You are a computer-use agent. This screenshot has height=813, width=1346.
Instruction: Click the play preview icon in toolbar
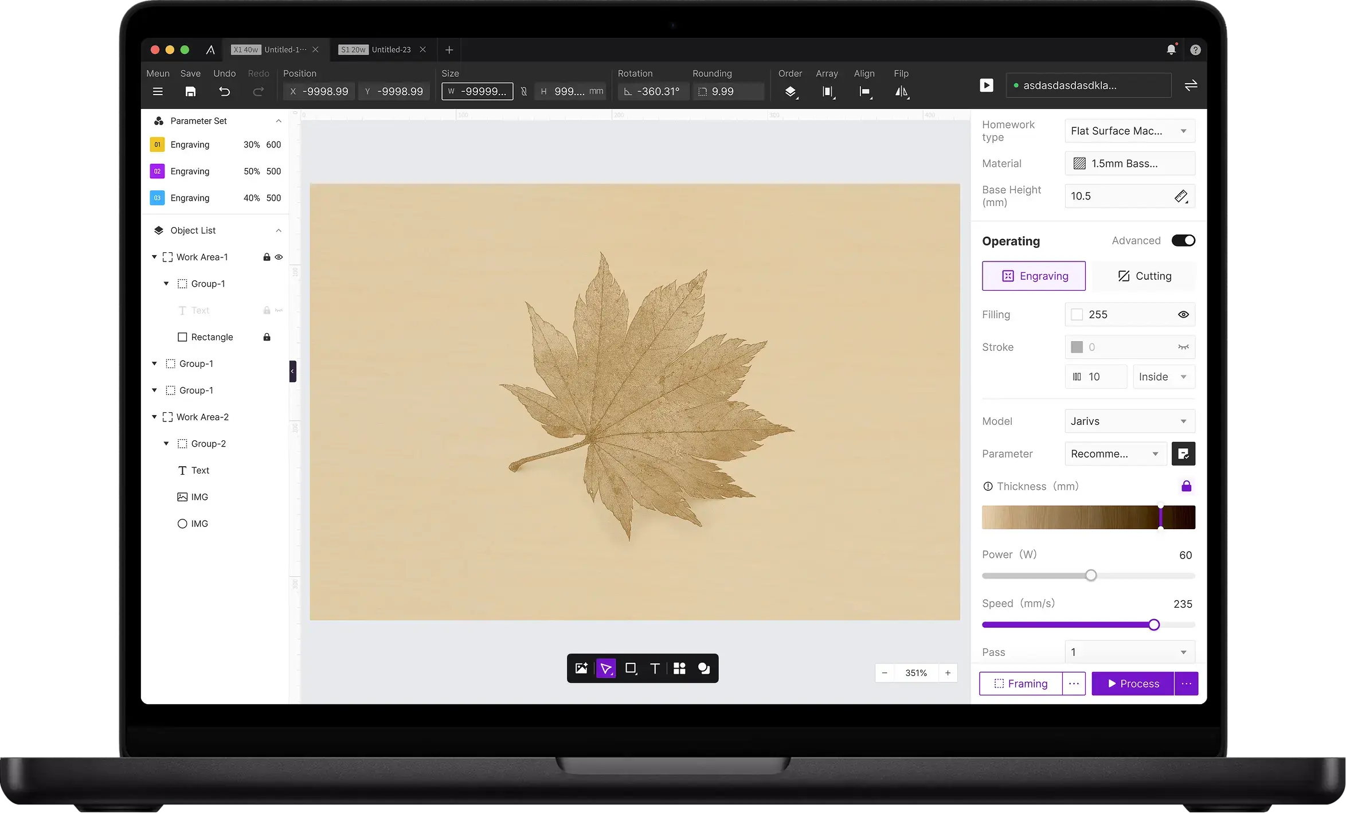tap(986, 85)
